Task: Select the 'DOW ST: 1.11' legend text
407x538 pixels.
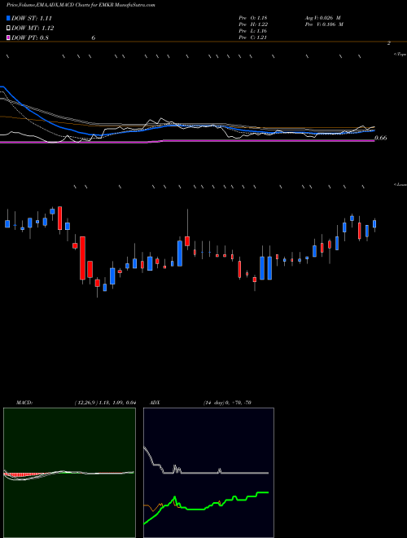Action: (x=32, y=19)
